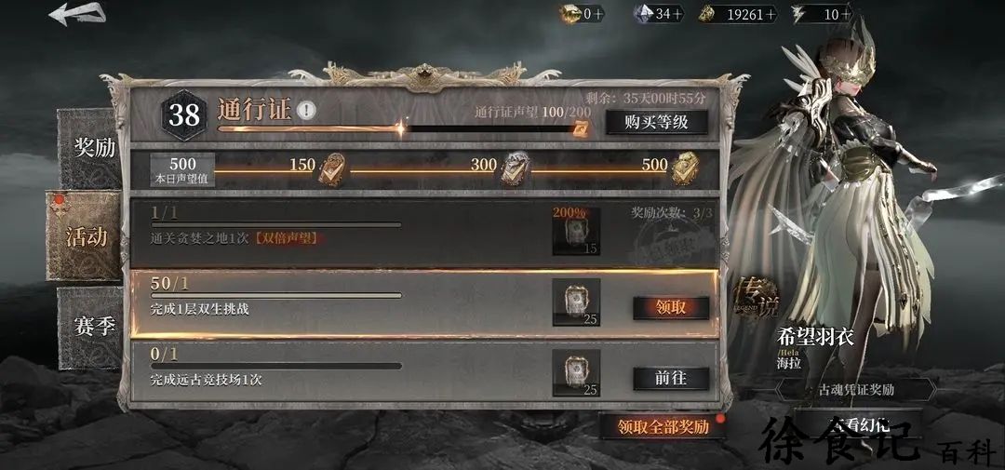Screen dimensions: 1005x470
Task: Claim reward with 领取 button
Action: click(x=671, y=308)
